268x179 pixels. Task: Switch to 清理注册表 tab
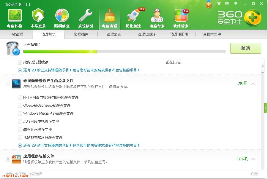(x=179, y=34)
